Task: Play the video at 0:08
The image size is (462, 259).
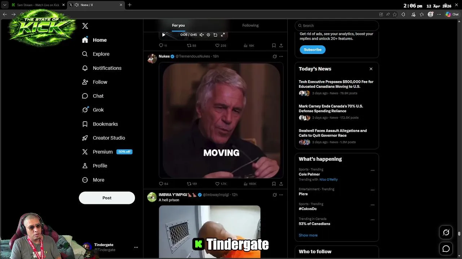Action: (x=164, y=35)
